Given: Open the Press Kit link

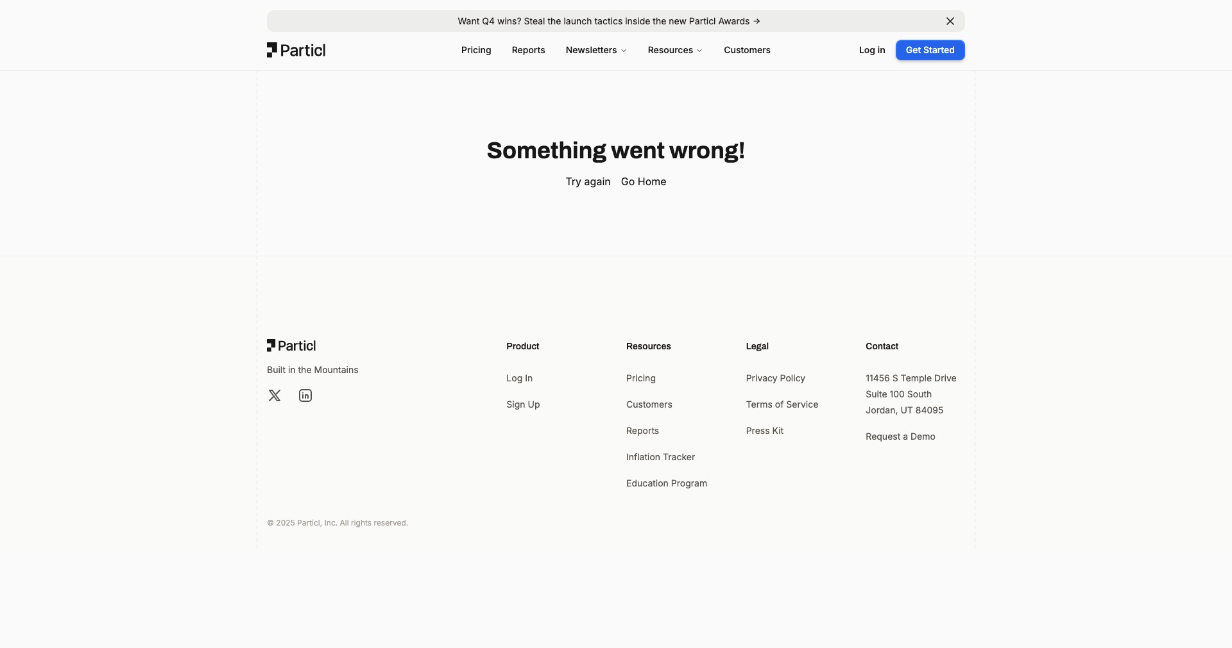Looking at the screenshot, I should (x=764, y=431).
